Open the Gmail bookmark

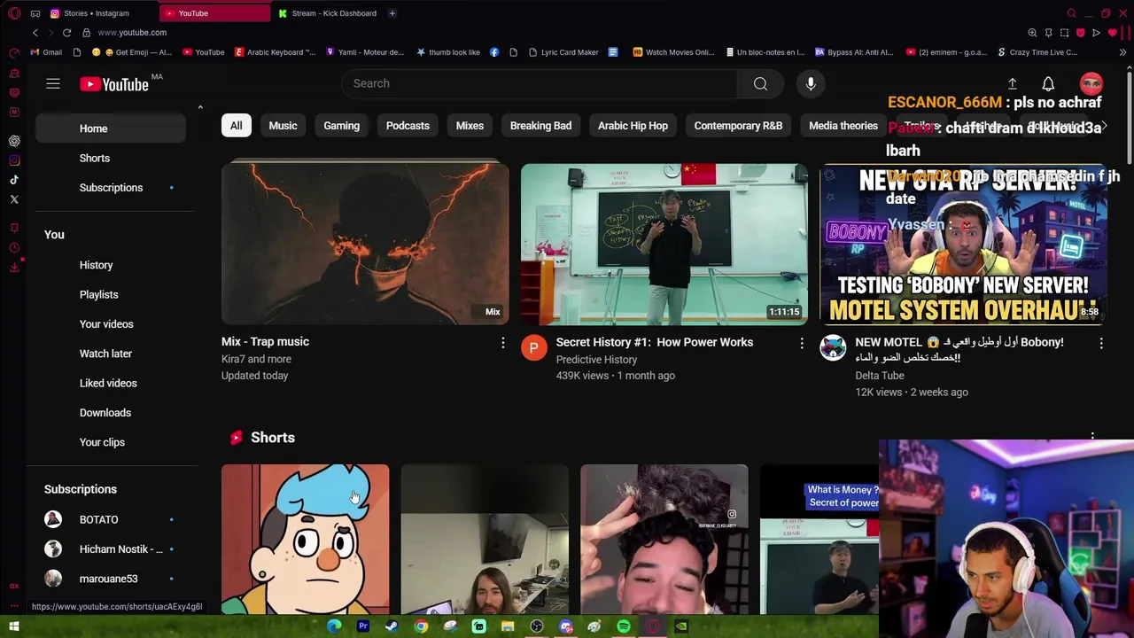(x=46, y=52)
